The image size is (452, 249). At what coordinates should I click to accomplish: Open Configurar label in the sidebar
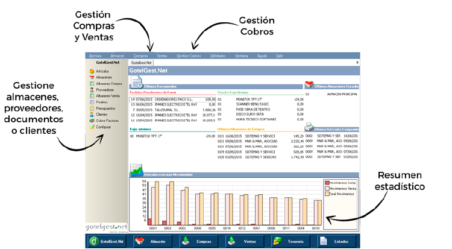[x=103, y=127]
